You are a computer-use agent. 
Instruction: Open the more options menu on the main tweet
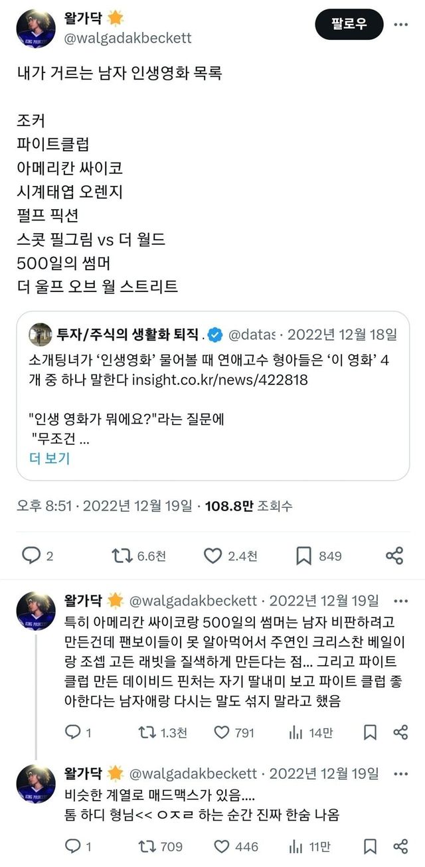pos(402,25)
